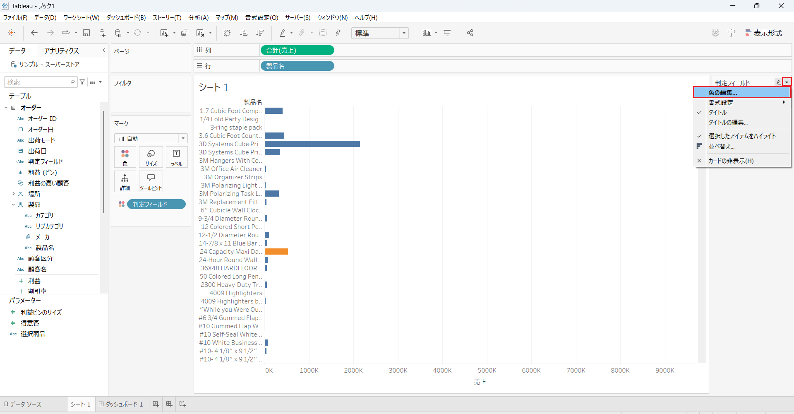794x414 pixels.
Task: Open the 分析(A) menu
Action: (x=199, y=18)
